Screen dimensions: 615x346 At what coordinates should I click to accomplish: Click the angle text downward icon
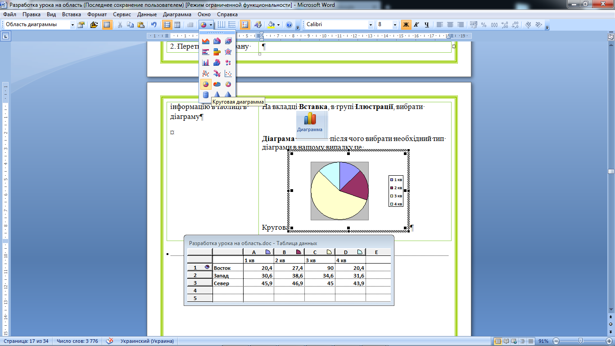529,25
